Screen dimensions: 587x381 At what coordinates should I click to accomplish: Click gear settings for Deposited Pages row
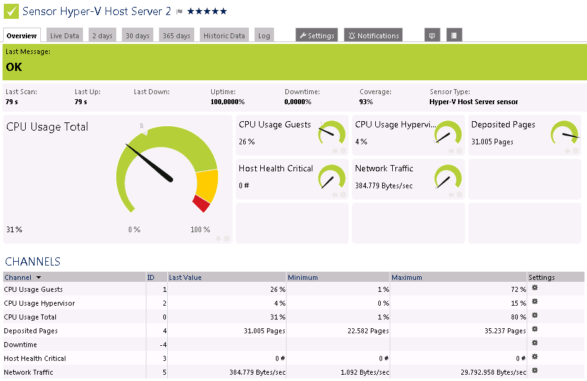(535, 330)
